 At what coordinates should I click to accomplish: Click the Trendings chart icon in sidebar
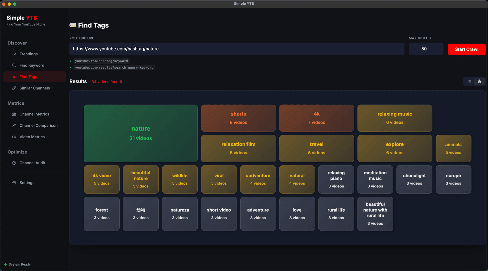(x=14, y=54)
